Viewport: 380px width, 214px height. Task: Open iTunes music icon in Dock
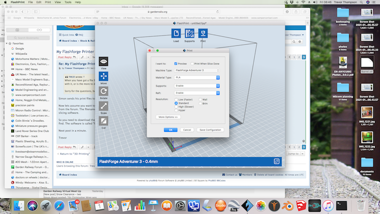[328, 206]
